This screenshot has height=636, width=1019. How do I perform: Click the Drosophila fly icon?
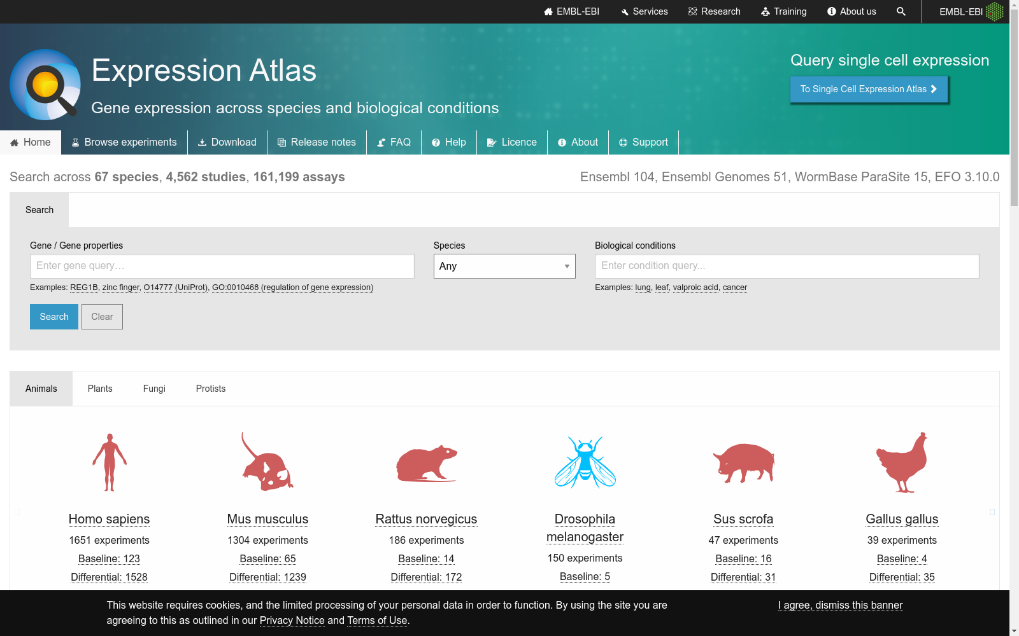click(585, 462)
